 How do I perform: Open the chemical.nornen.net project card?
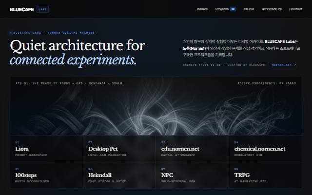(x=265, y=149)
